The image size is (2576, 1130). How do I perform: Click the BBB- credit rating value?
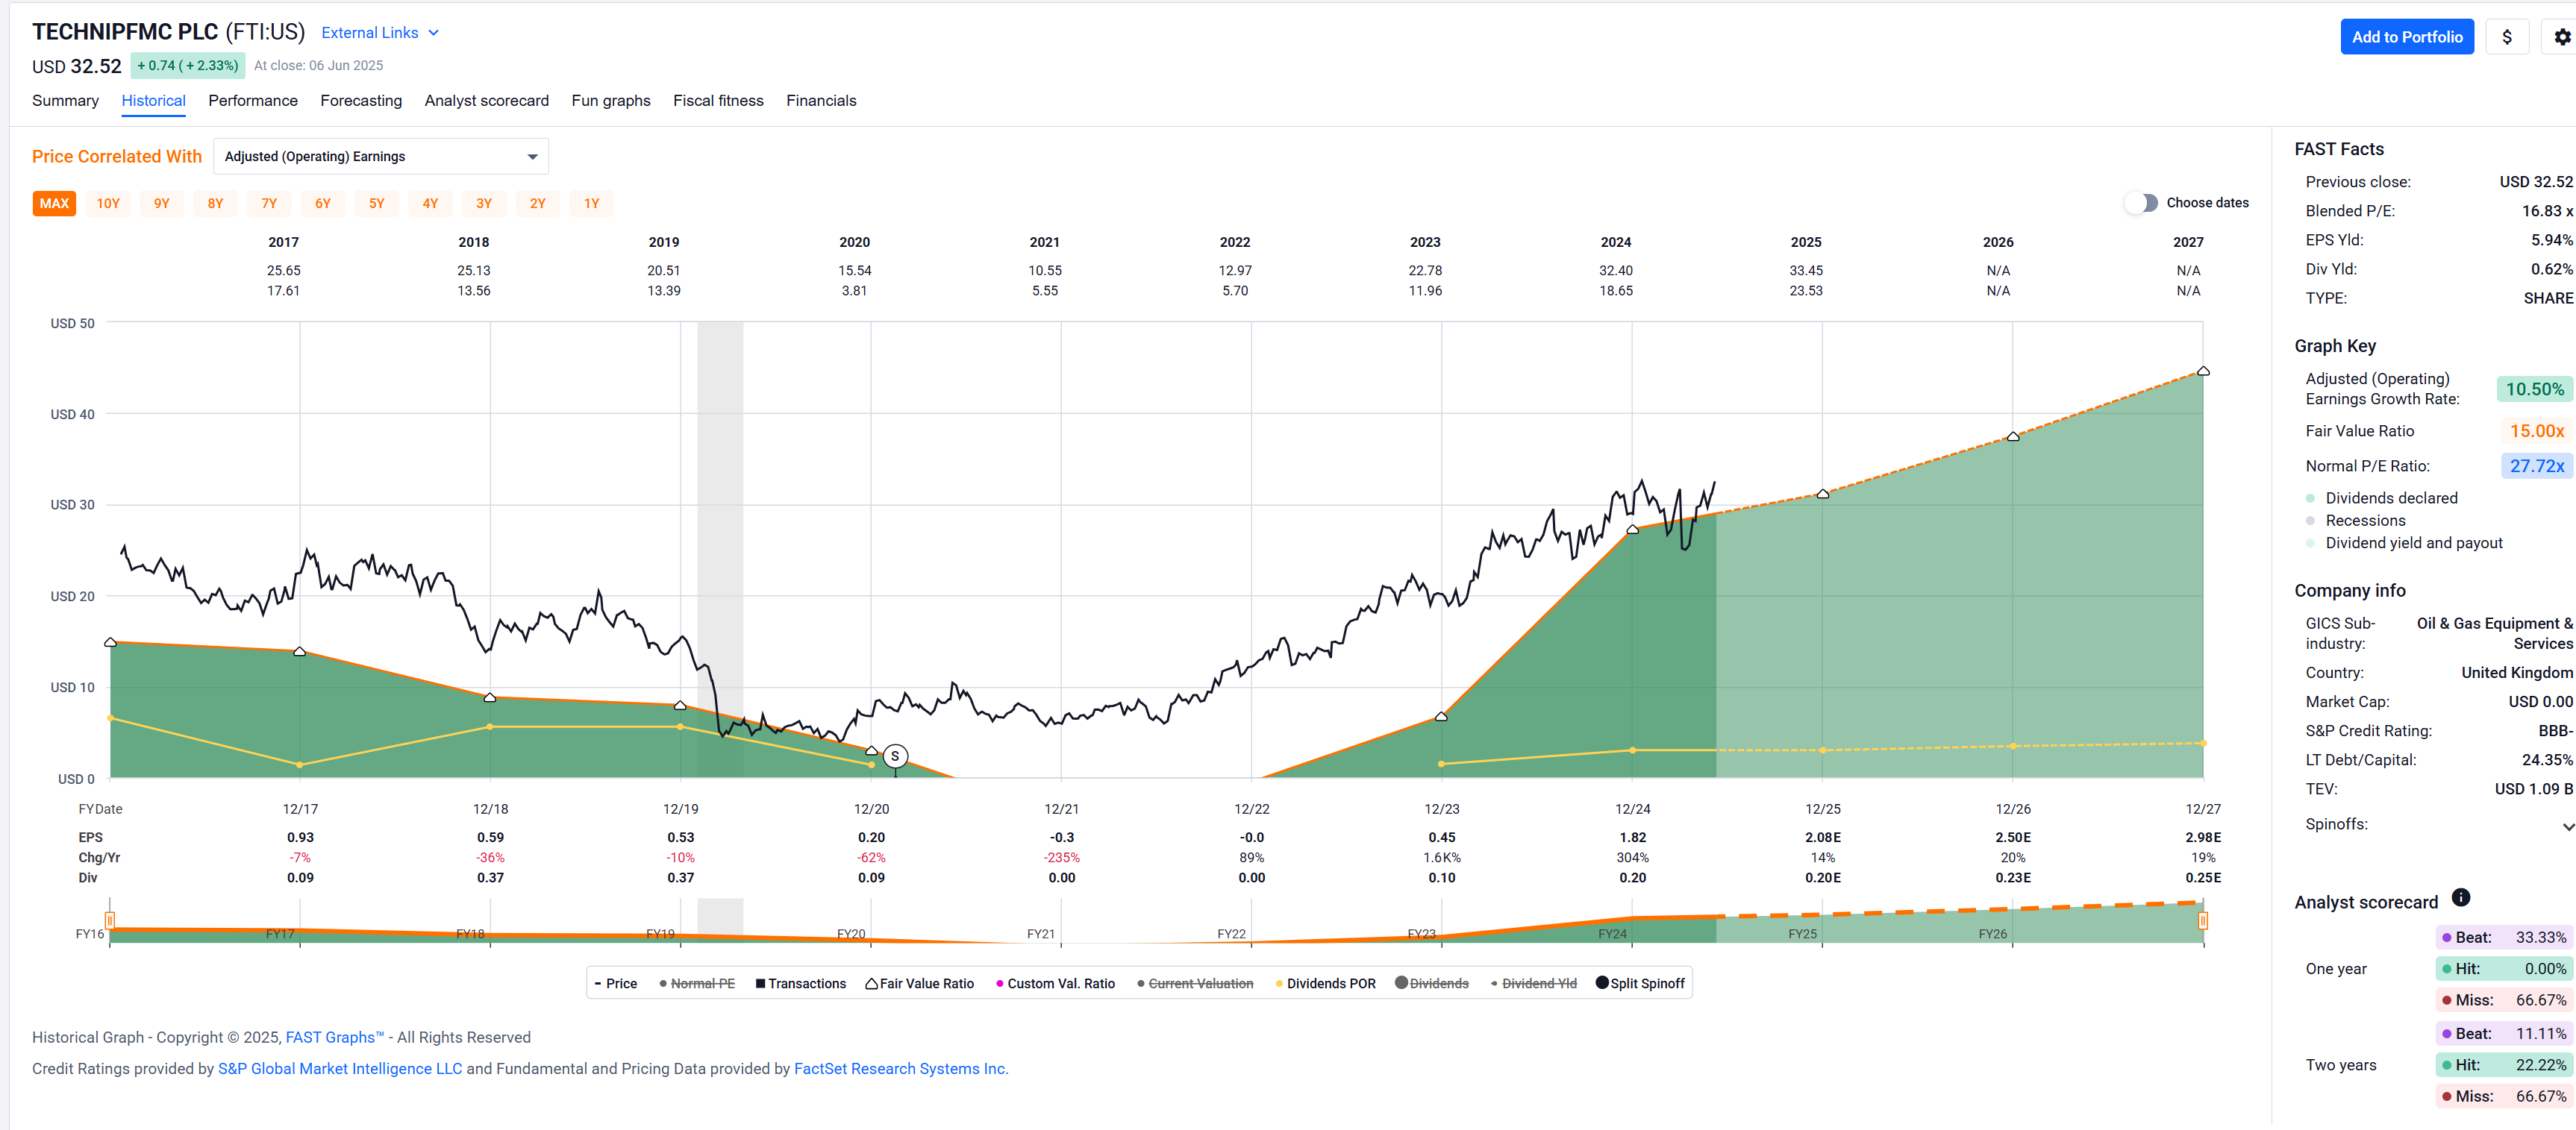2555,730
